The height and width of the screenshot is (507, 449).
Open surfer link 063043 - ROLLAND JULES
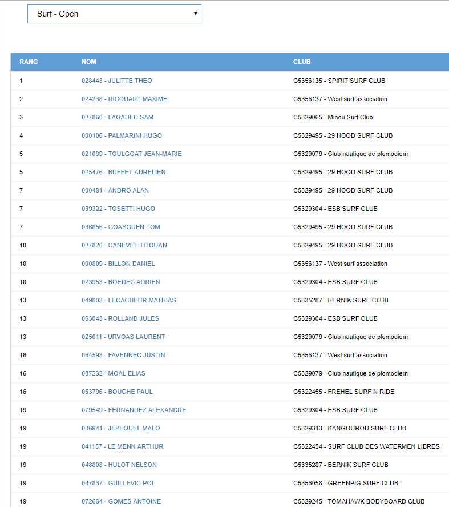pos(120,318)
